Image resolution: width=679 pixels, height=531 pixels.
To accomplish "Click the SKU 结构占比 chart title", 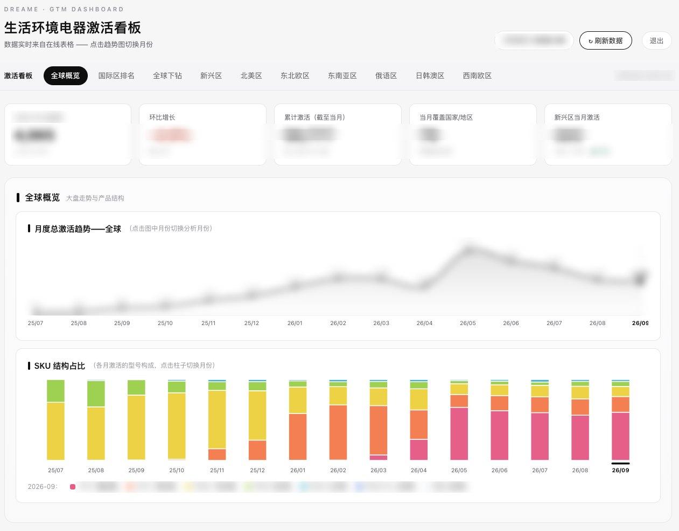I will [60, 366].
